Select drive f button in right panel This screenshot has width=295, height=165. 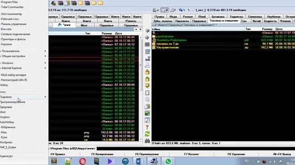[173, 10]
